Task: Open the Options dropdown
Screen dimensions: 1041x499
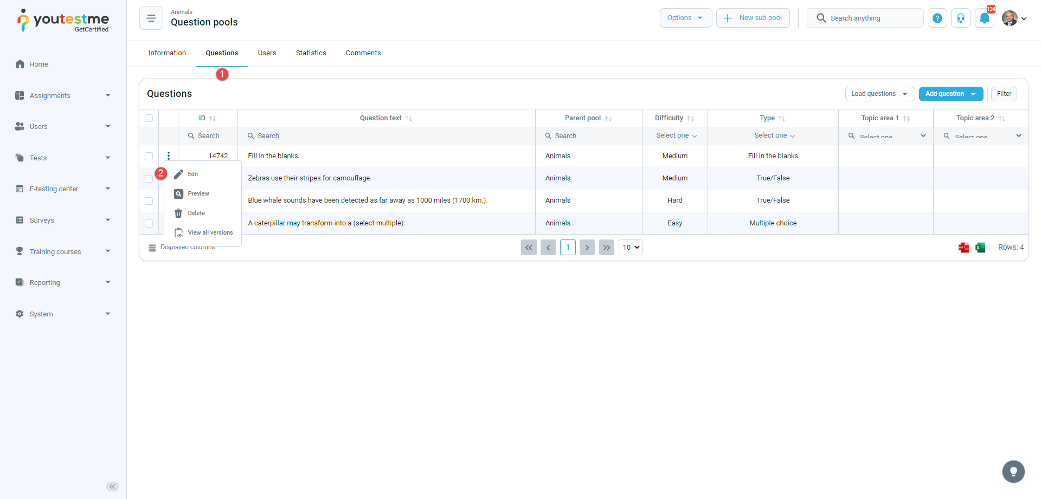Action: 686,18
